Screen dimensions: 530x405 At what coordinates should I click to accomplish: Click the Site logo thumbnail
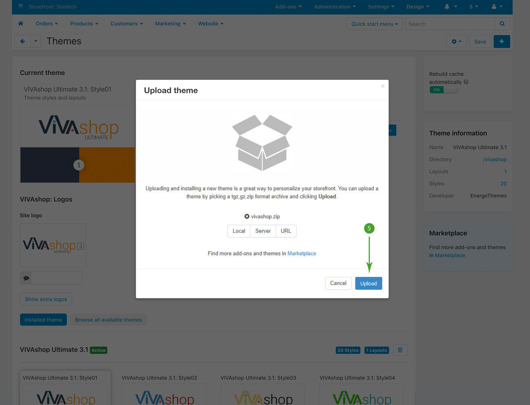pyautogui.click(x=53, y=245)
